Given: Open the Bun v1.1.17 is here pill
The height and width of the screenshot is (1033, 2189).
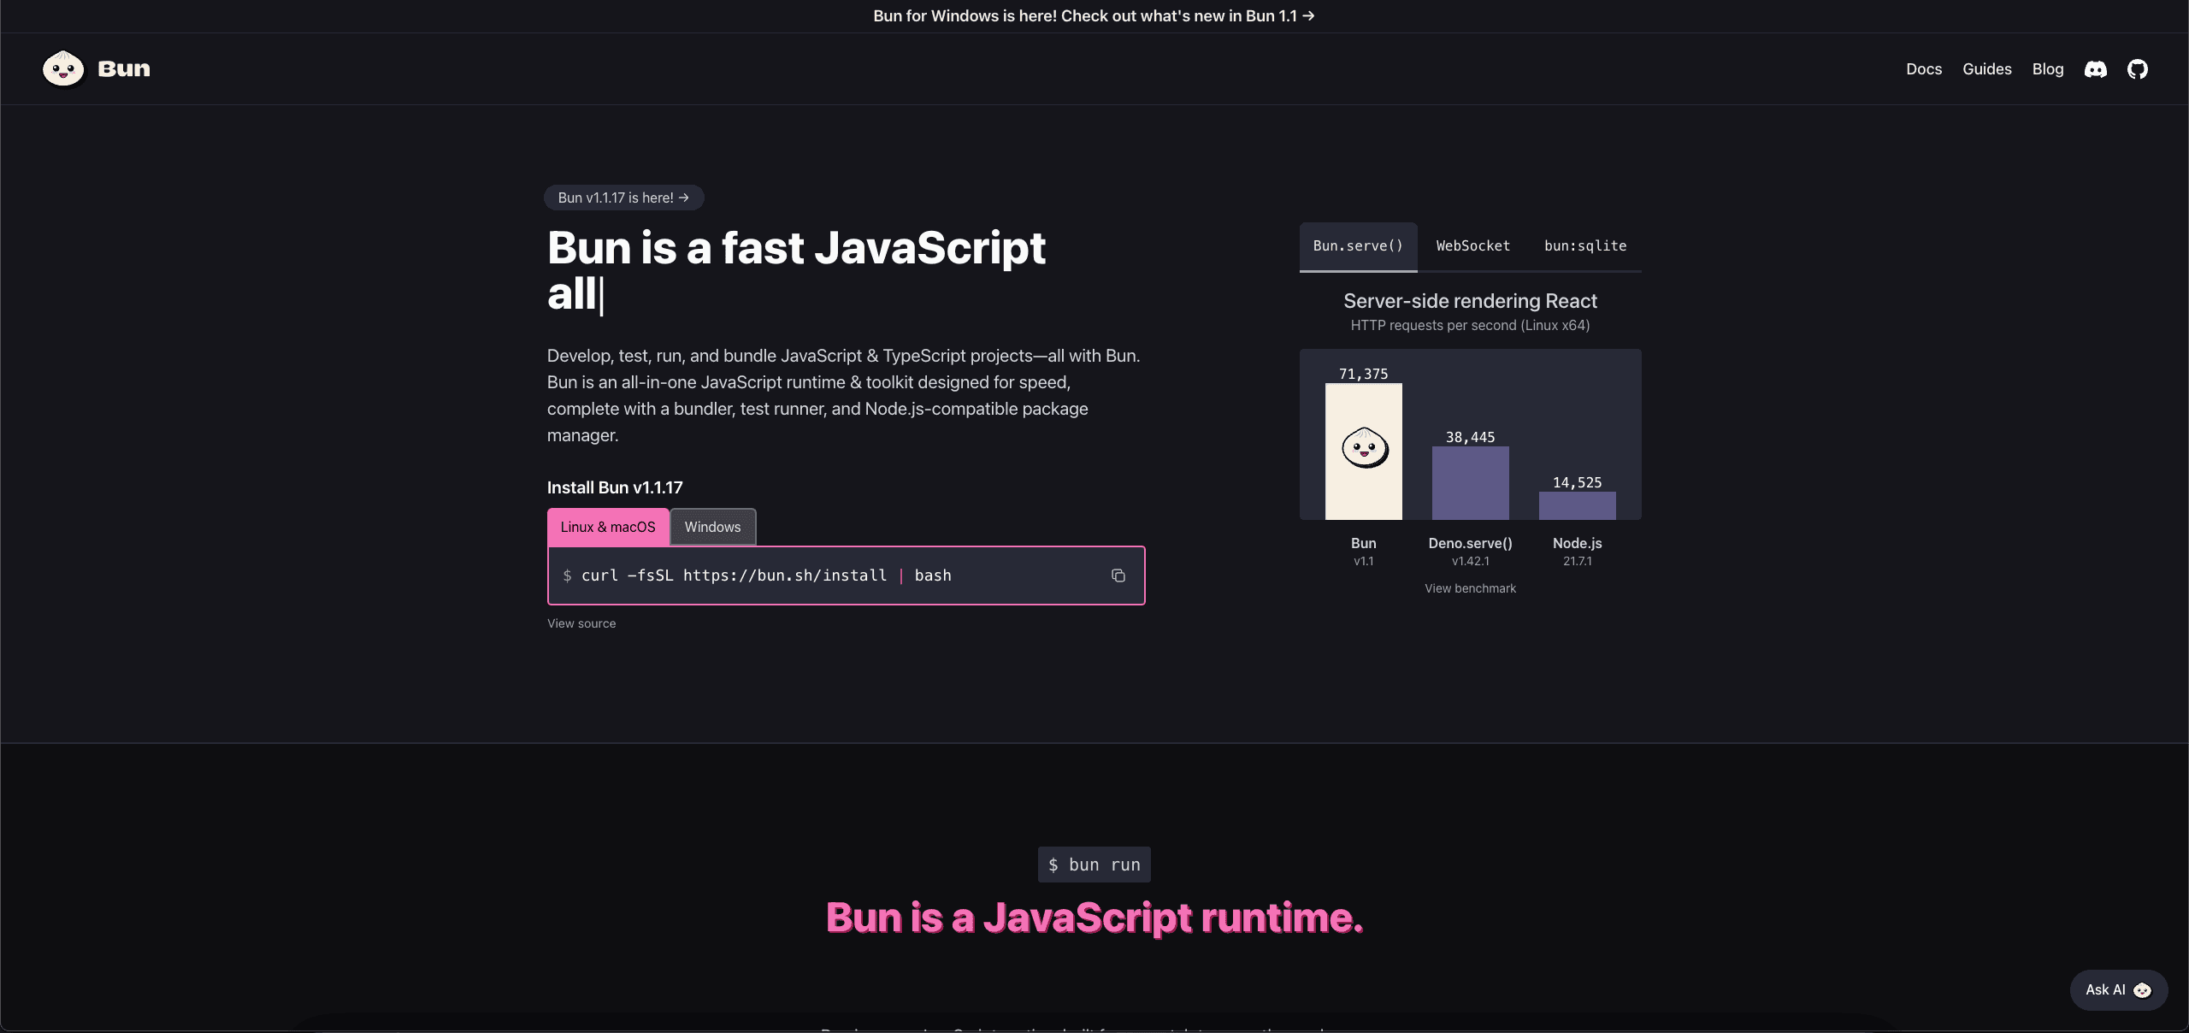Looking at the screenshot, I should pyautogui.click(x=624, y=198).
